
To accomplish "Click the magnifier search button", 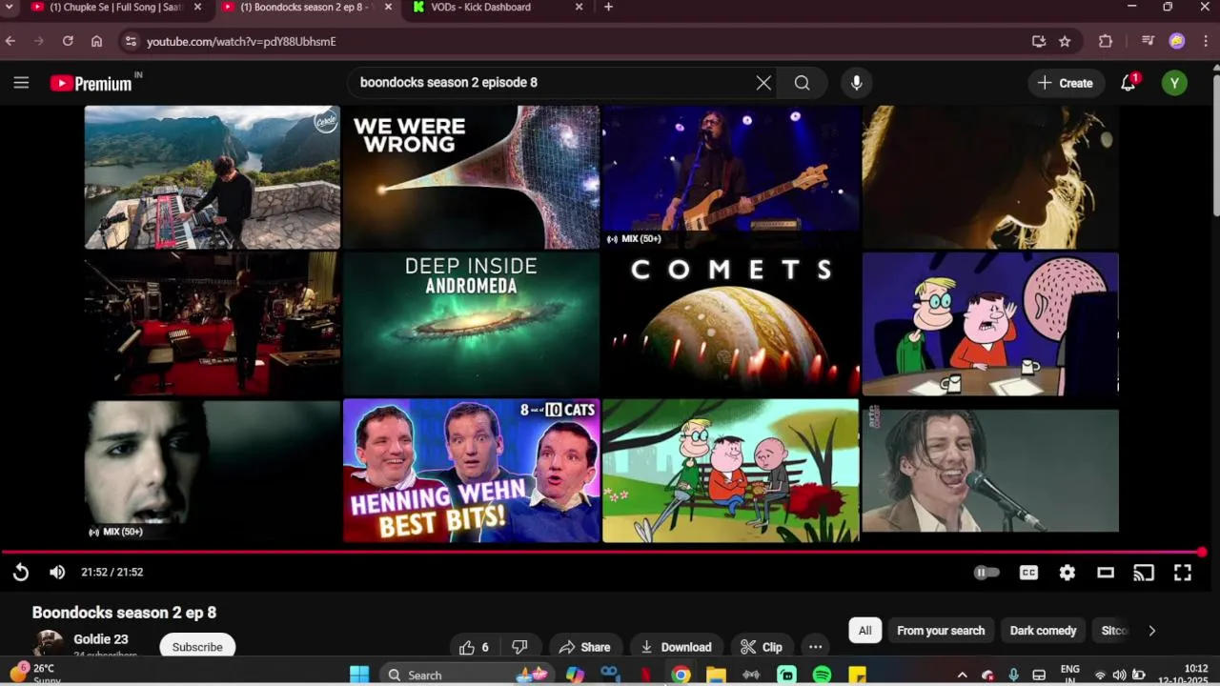I will coord(803,83).
